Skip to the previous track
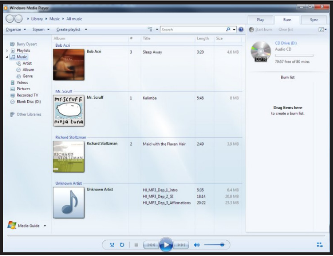Viewport: 333px width, 256px height. click(x=151, y=245)
